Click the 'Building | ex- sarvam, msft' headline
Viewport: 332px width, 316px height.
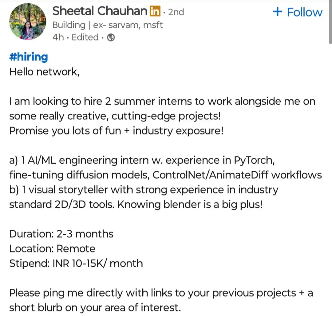point(108,25)
